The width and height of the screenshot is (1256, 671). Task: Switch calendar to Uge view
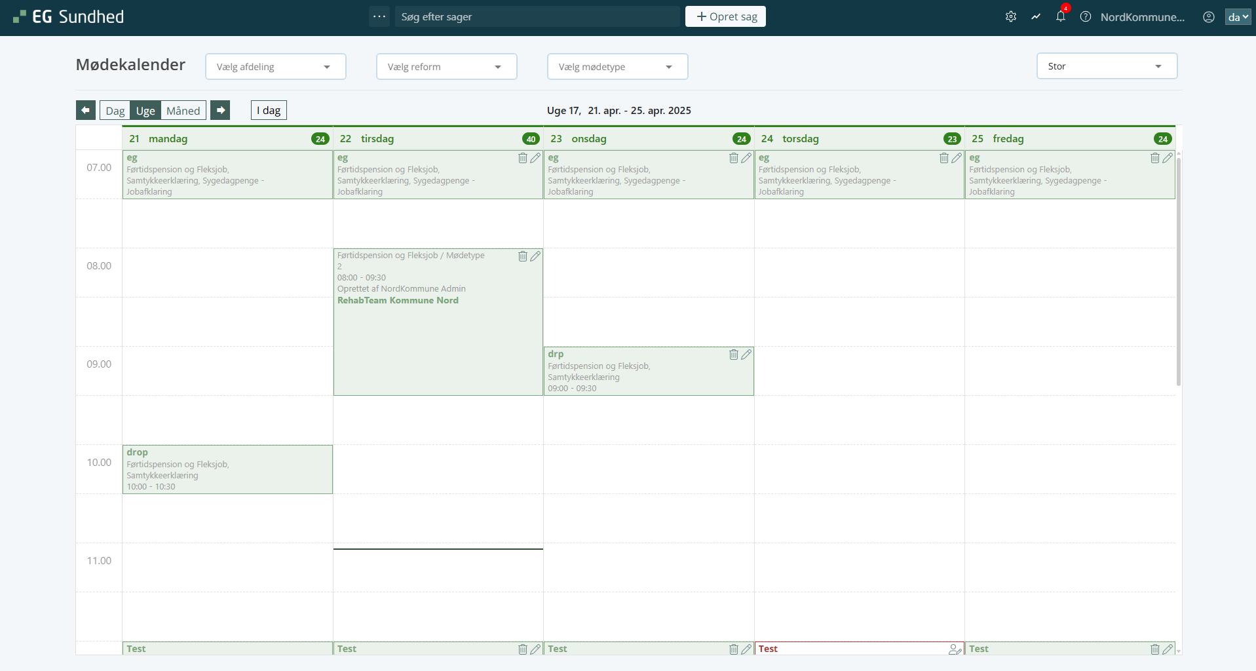coord(145,111)
